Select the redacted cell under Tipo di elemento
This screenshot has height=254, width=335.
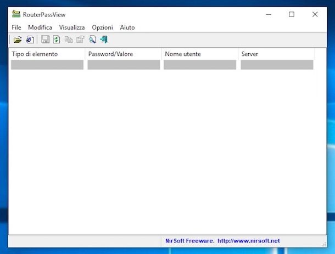[47, 65]
